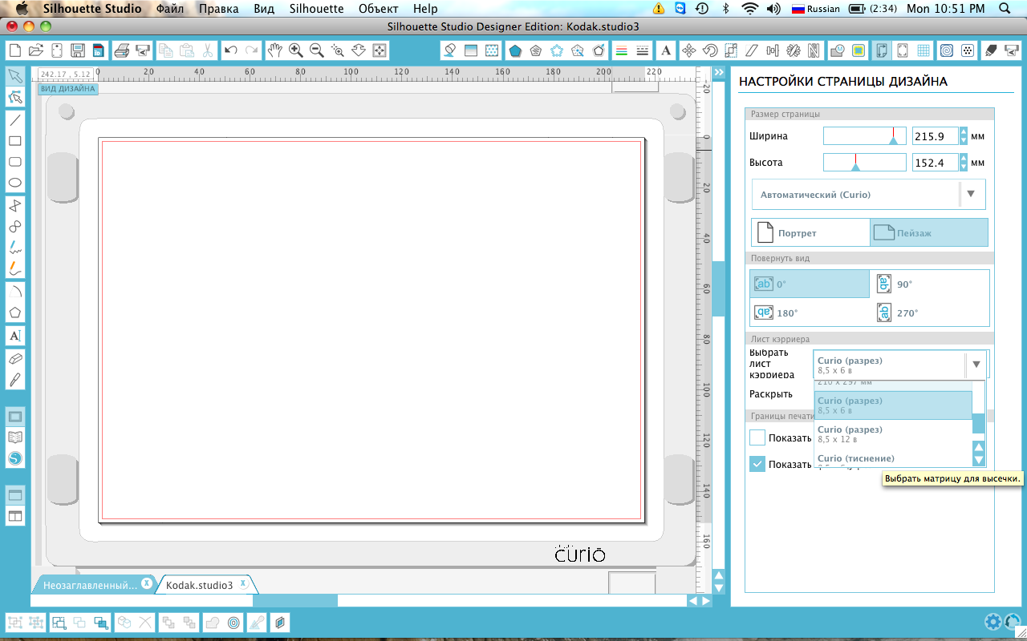This screenshot has width=1027, height=641.
Task: Select the Line drawing tool
Action: coord(14,120)
